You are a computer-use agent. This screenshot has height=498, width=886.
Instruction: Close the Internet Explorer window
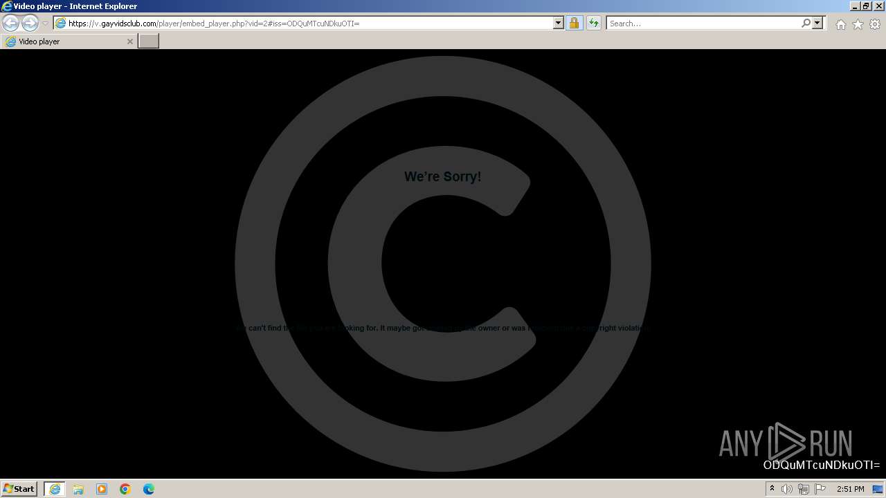coord(878,6)
